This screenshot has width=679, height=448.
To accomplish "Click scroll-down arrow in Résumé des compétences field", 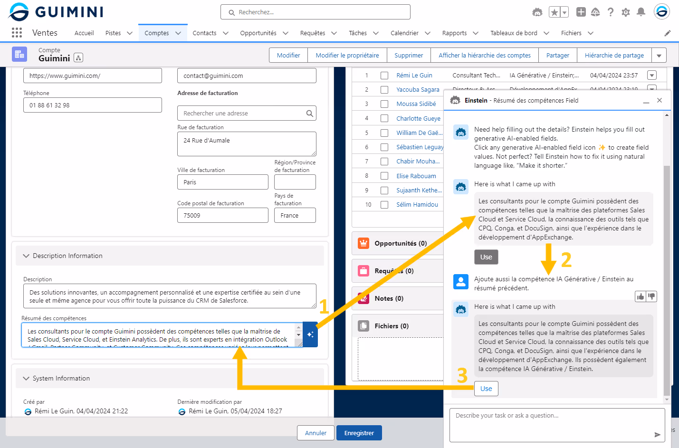I will click(x=298, y=335).
